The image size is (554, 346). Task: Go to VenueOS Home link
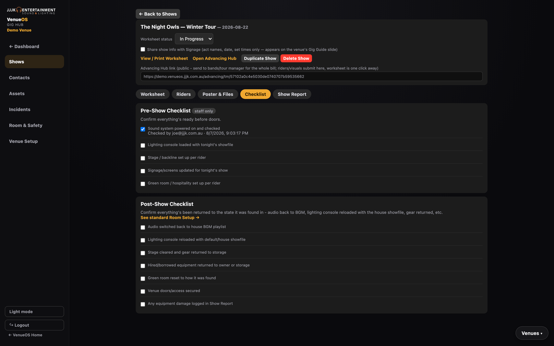point(25,335)
